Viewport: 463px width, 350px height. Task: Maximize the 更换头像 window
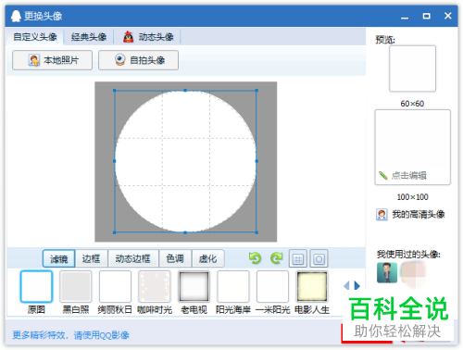coord(426,16)
